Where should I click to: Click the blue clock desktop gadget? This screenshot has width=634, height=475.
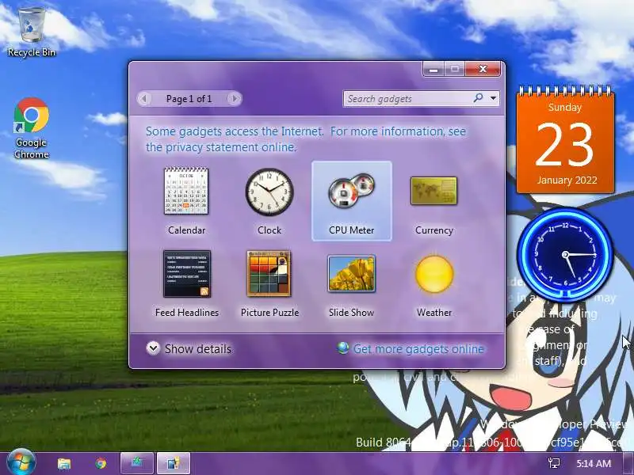(x=565, y=254)
